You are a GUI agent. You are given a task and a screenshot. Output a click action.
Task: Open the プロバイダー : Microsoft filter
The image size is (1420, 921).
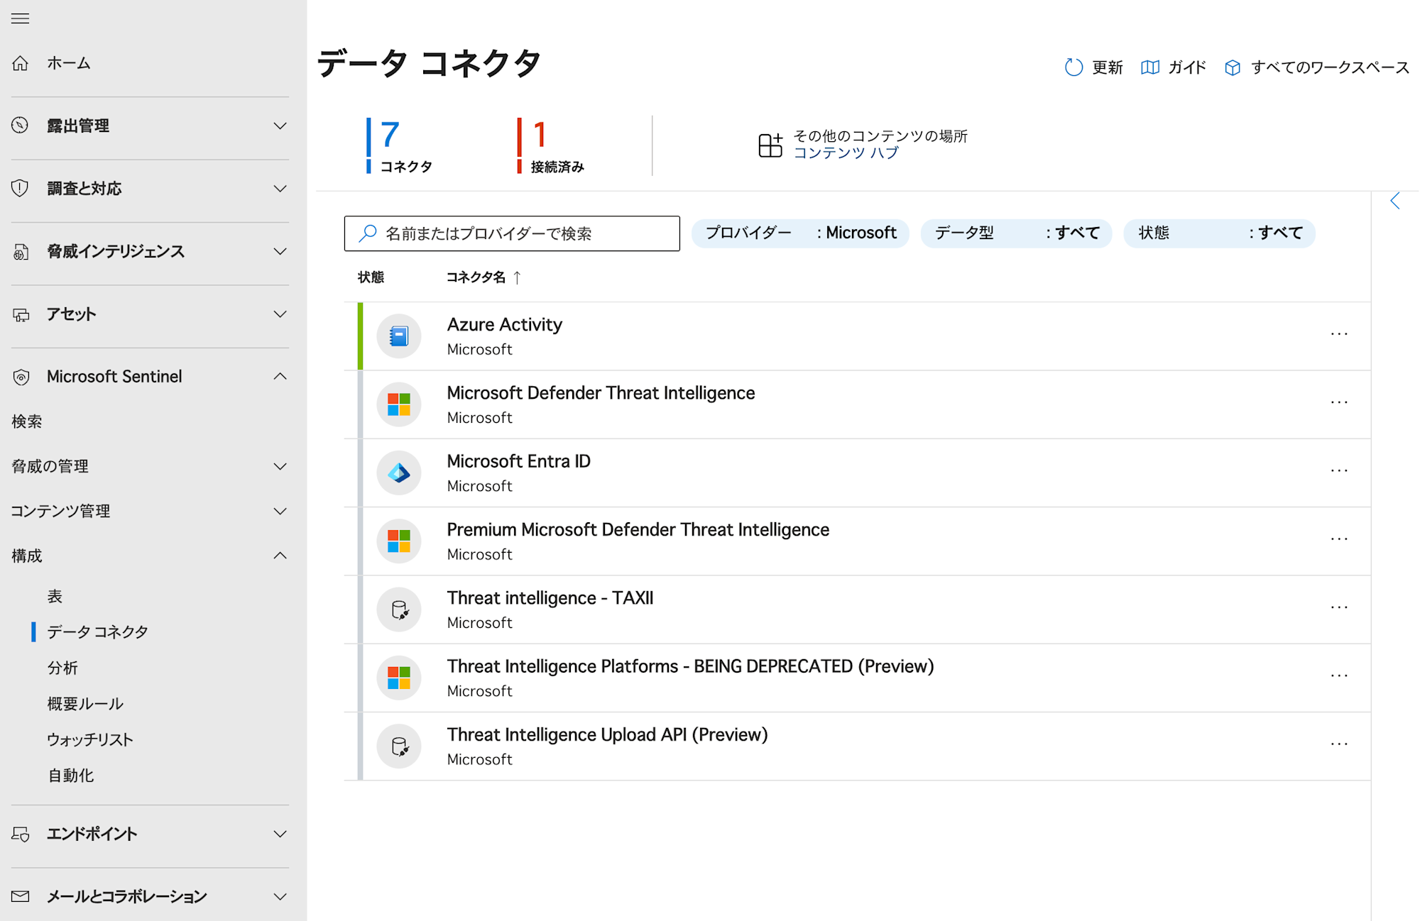point(800,233)
